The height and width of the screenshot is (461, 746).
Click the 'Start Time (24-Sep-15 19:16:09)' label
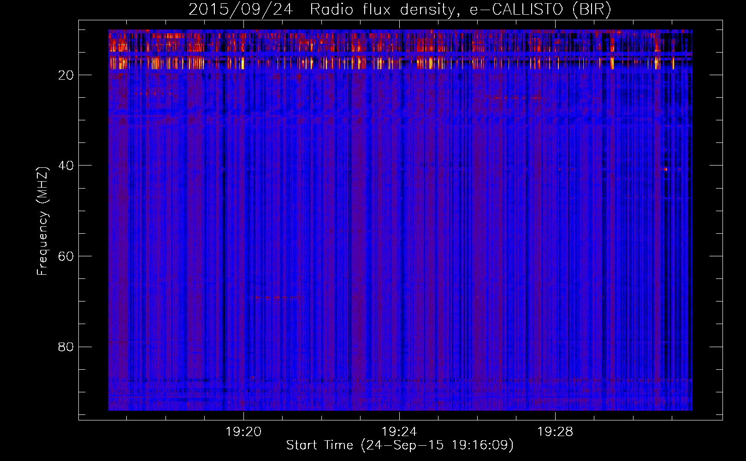[x=400, y=445]
